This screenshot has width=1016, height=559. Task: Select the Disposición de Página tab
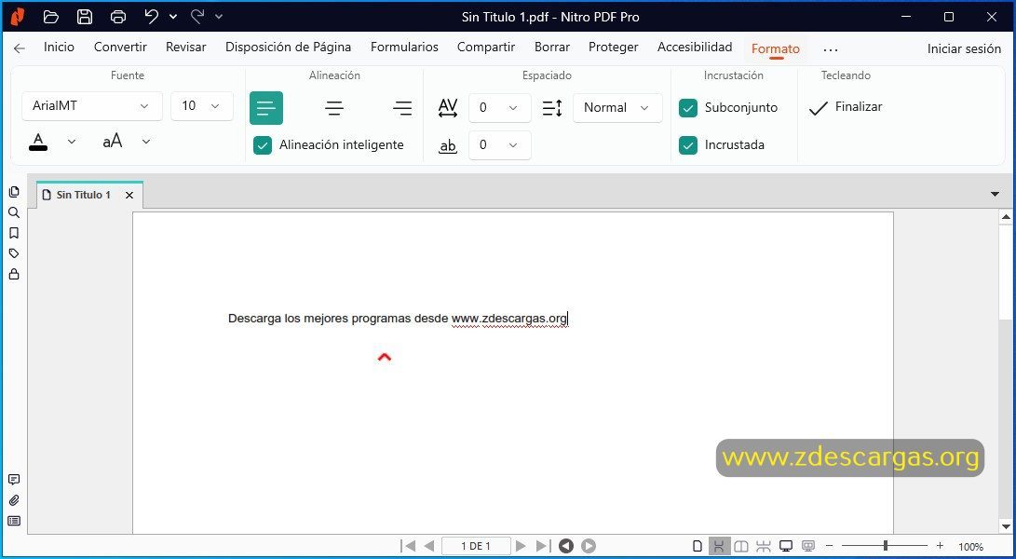point(289,48)
